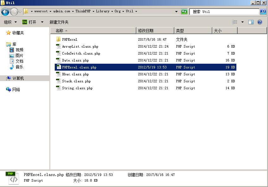The width and height of the screenshot is (268, 187).
Task: Click the search magnifier button
Action: pos(263,12)
